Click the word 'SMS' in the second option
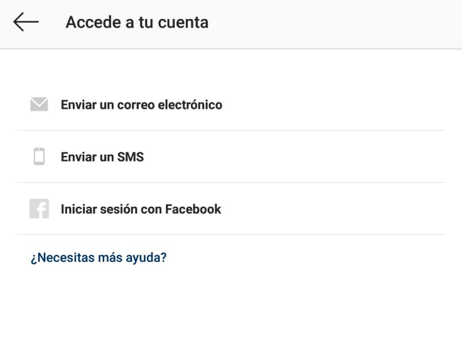 coord(131,157)
